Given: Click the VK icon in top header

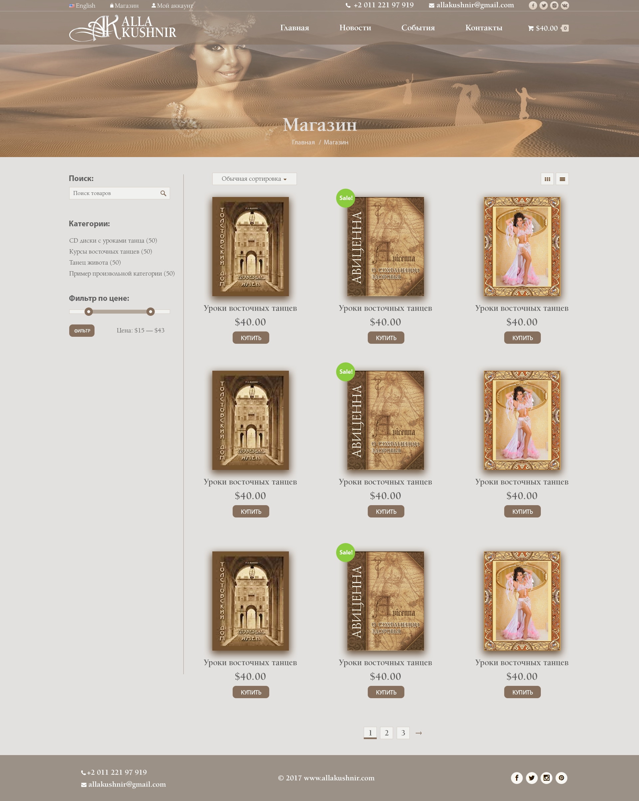Looking at the screenshot, I should pos(565,5).
